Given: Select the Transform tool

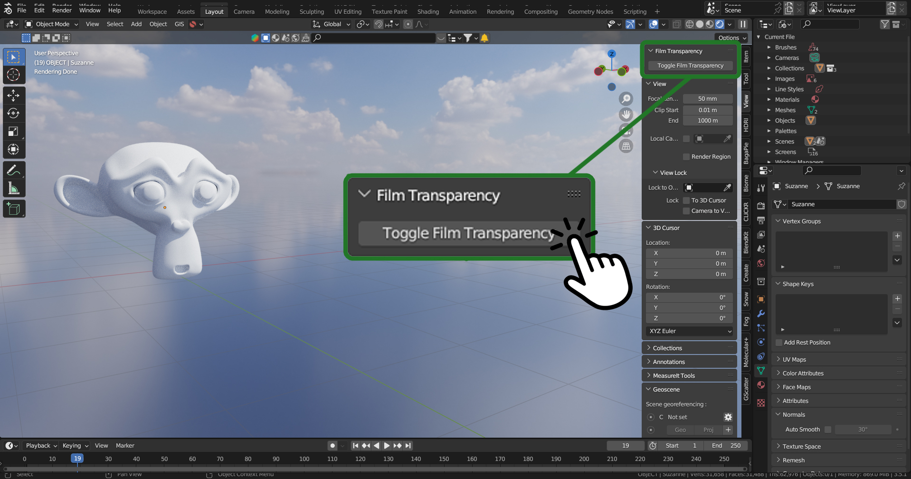Looking at the screenshot, I should point(13,149).
